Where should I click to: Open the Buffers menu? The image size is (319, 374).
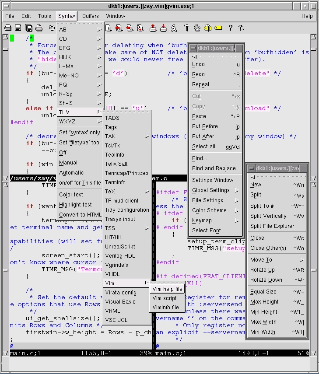(x=91, y=16)
